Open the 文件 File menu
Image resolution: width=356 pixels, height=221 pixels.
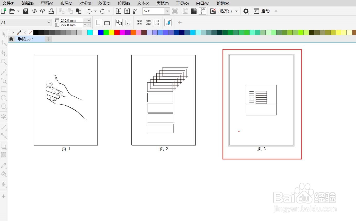(8, 3)
